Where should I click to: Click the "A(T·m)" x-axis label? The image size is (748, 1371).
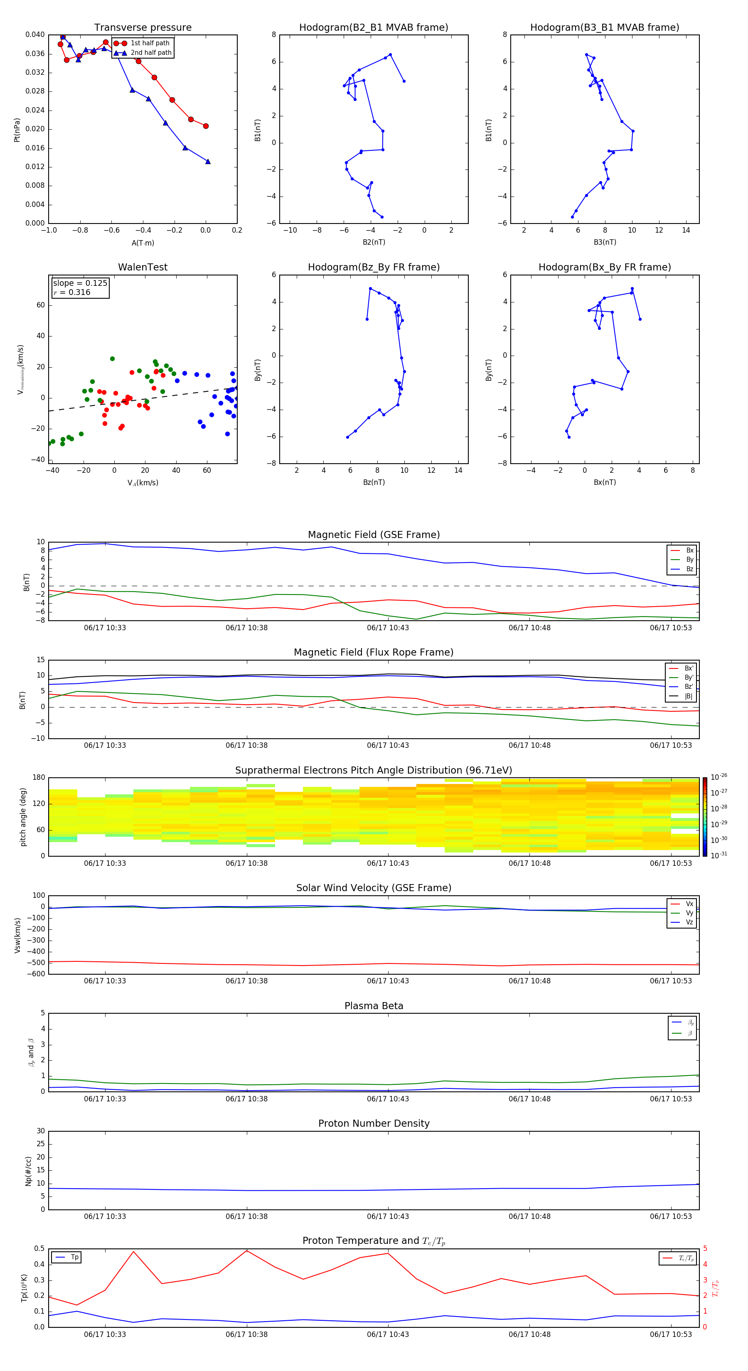[143, 243]
